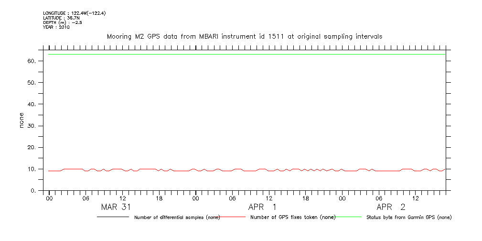Image resolution: width=482 pixels, height=241 pixels.
Task: Click the MAR 31 date label
Action: click(116, 207)
